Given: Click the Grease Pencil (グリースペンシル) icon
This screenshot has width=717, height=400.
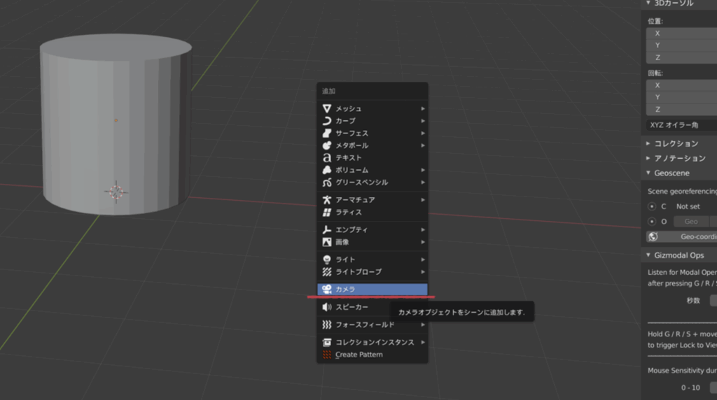Looking at the screenshot, I should pos(327,183).
